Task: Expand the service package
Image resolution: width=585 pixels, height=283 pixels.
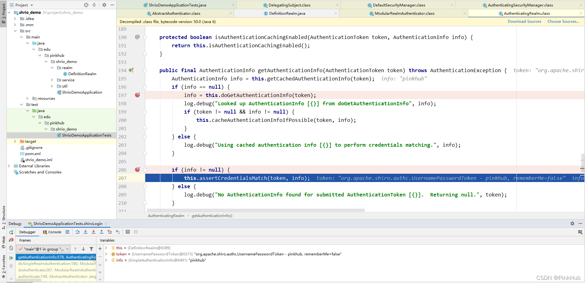Action: 52,80
